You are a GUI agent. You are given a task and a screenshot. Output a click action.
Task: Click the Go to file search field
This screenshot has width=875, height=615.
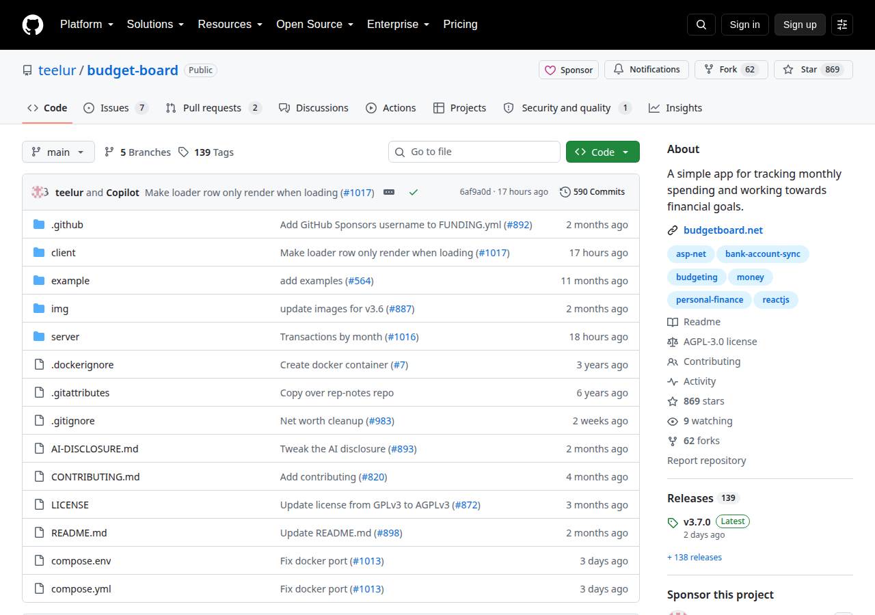coord(474,152)
